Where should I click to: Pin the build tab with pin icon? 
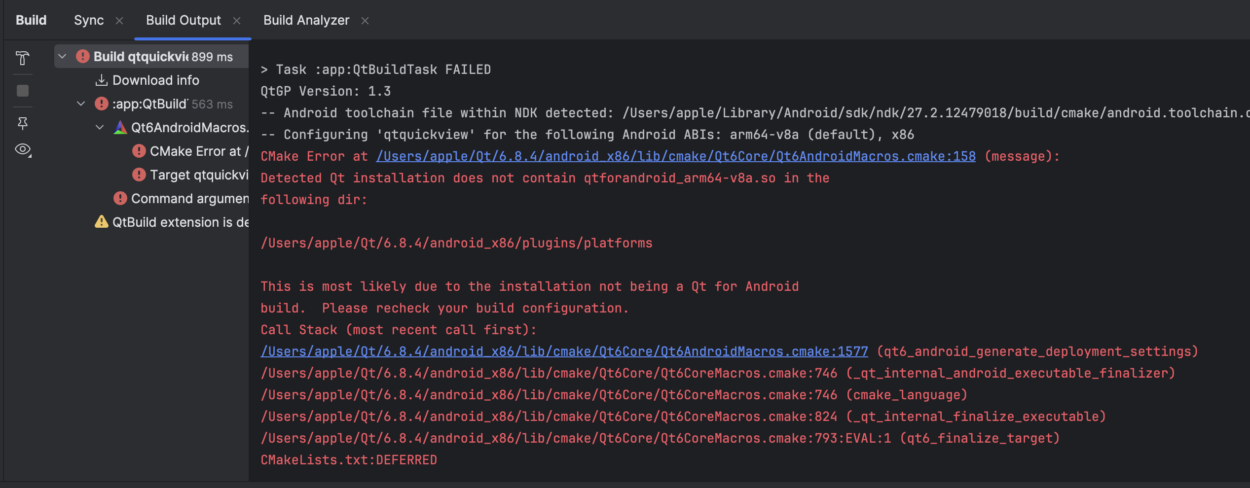point(22,123)
